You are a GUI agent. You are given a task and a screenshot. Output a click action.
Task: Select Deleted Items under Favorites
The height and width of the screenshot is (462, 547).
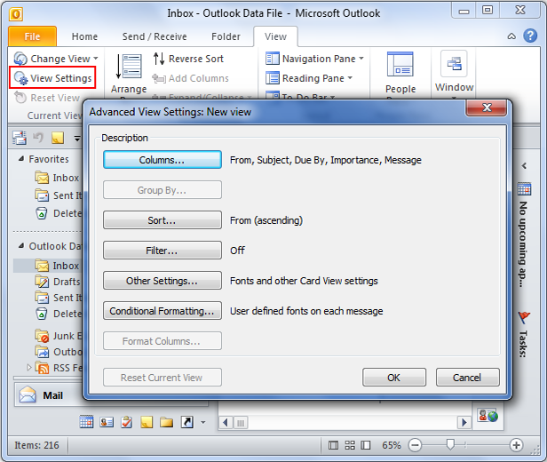[59, 213]
